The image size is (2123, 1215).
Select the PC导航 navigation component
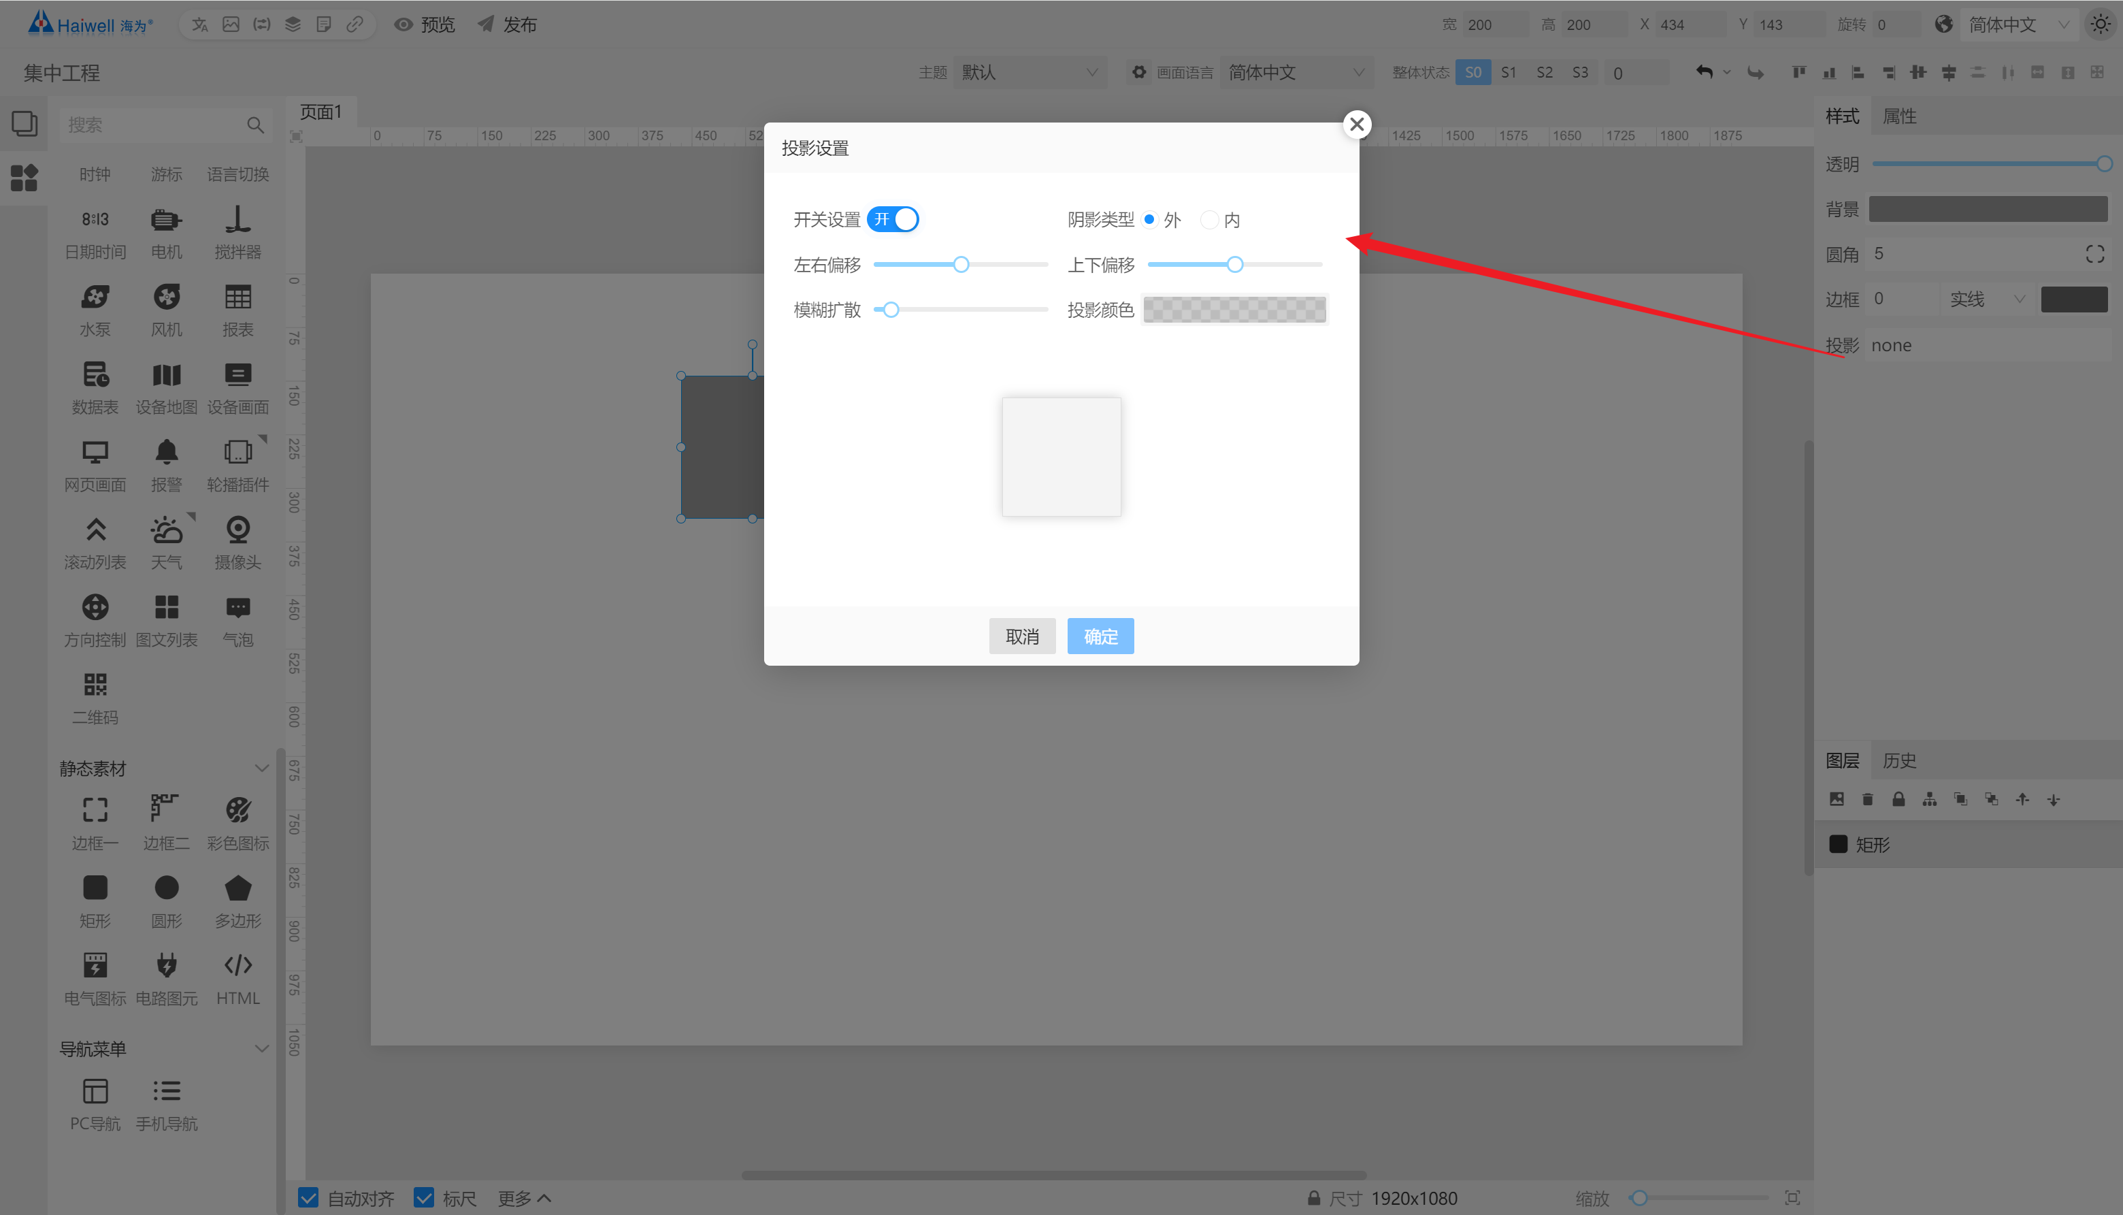point(95,1092)
